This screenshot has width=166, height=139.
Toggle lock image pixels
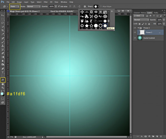143,24
